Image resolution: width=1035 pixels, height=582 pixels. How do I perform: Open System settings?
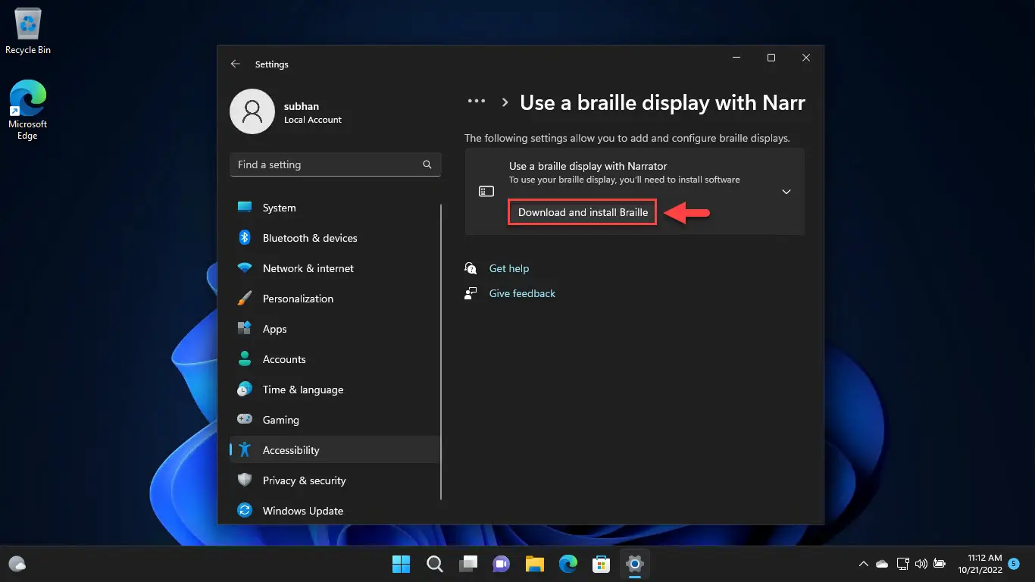click(x=335, y=208)
